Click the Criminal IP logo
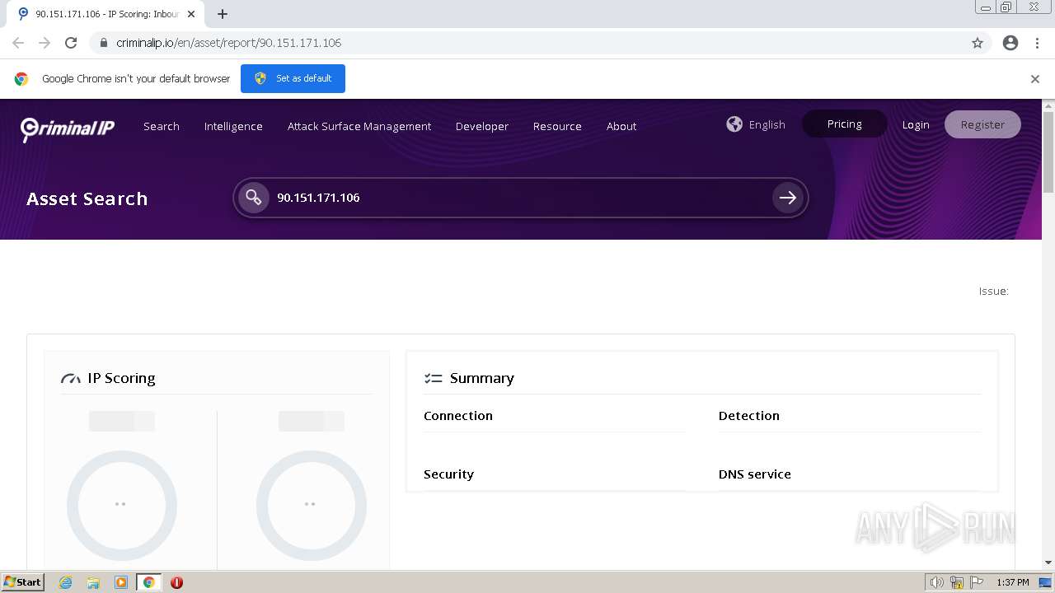Image resolution: width=1055 pixels, height=593 pixels. [x=68, y=128]
